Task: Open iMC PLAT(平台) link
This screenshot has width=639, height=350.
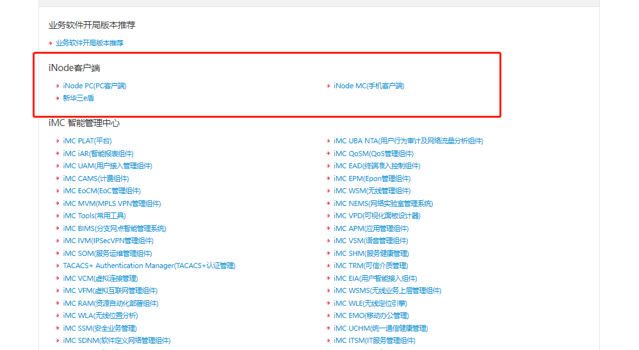Action: [87, 141]
